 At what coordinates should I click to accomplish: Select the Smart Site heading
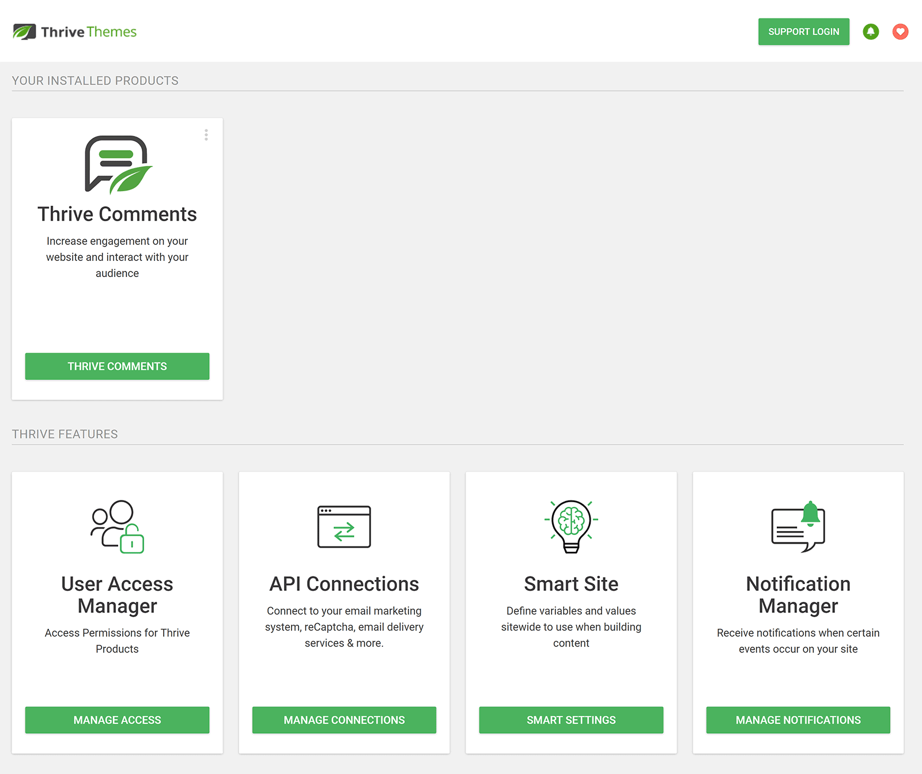571,584
